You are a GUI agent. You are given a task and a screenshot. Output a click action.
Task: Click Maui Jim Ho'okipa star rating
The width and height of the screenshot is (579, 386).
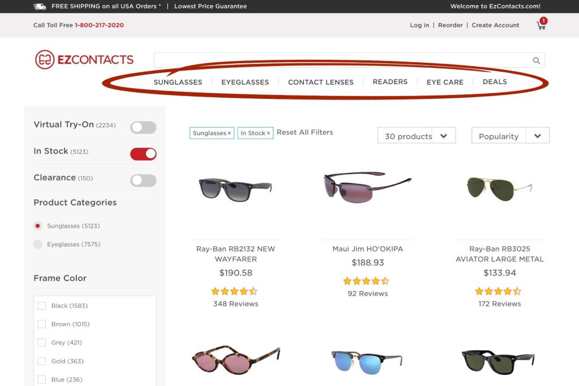[x=366, y=281]
